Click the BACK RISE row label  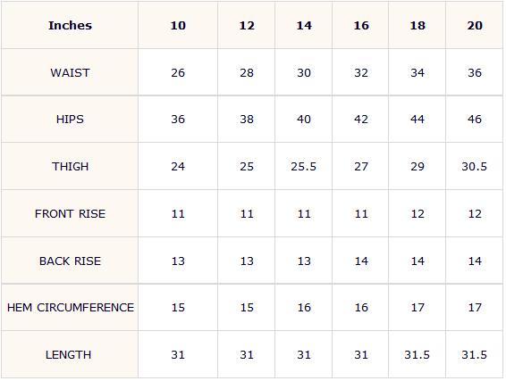(x=70, y=261)
